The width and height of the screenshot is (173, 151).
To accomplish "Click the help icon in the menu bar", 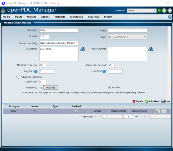I will [x=170, y=17].
